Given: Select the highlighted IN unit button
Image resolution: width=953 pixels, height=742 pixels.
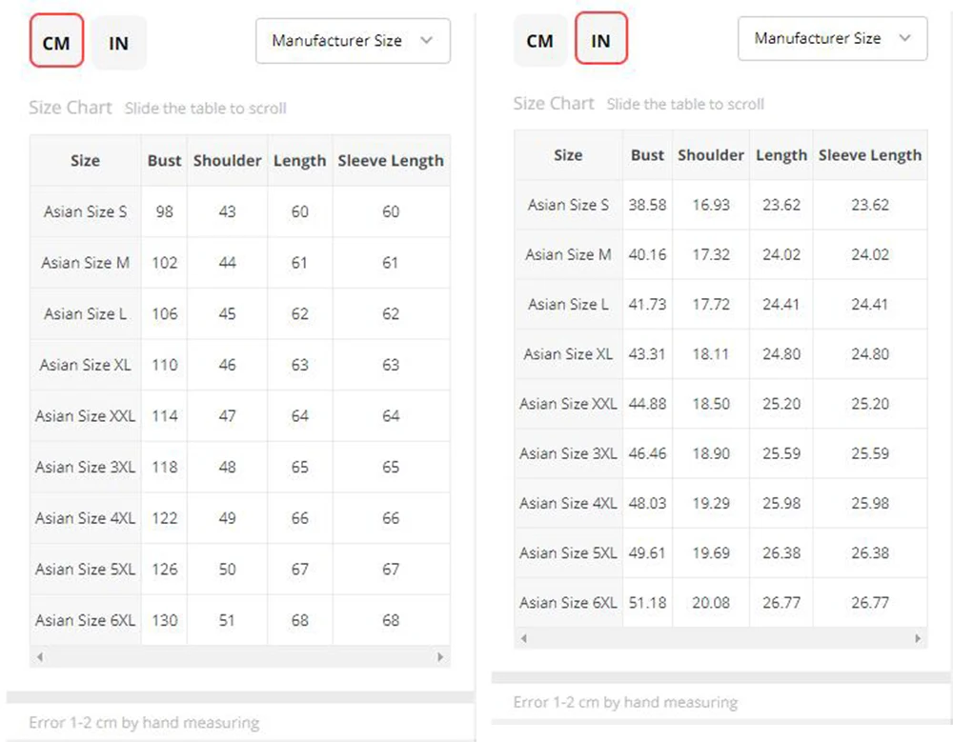Looking at the screenshot, I should [600, 40].
